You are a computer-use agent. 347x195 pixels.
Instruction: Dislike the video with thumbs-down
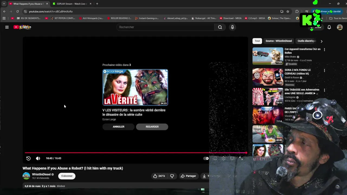[x=172, y=176]
